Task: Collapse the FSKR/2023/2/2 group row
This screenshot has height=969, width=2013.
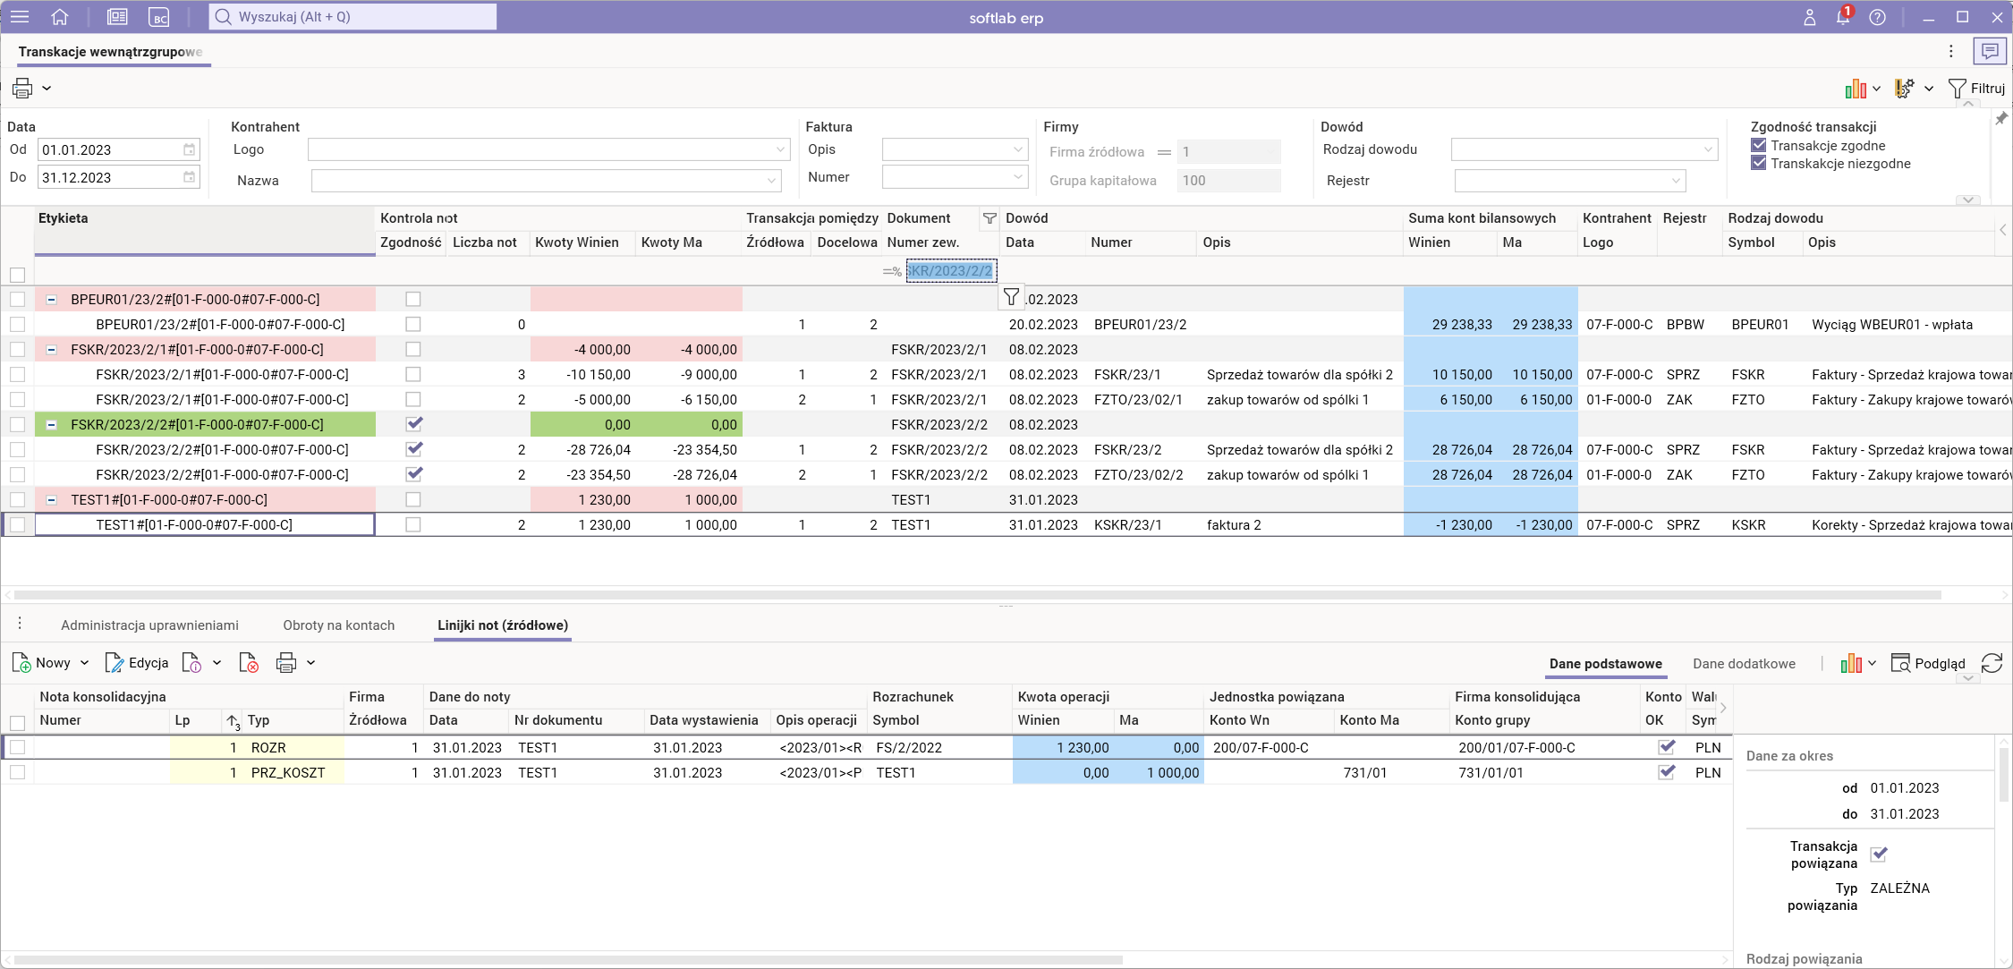Action: [x=52, y=425]
